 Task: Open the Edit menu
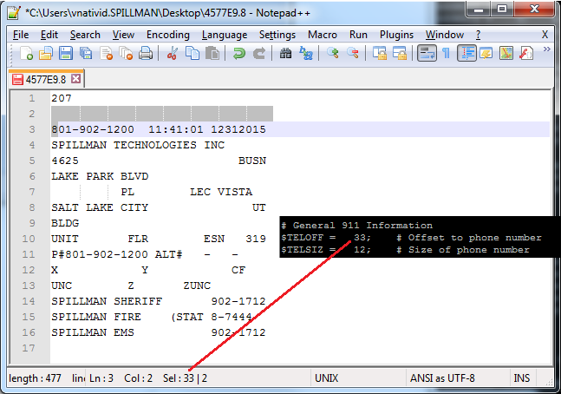coord(49,35)
